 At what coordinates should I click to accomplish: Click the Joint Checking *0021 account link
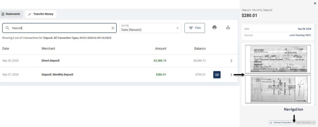tap(300, 35)
